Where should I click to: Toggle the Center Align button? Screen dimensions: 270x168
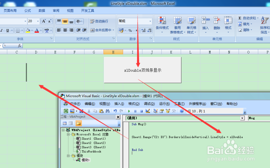[65, 30]
